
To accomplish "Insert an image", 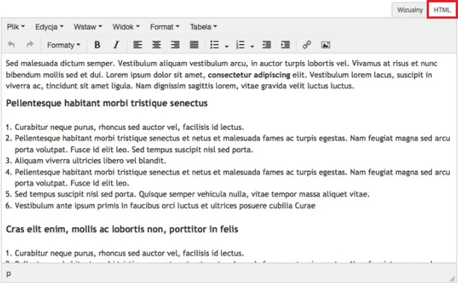I will 326,45.
